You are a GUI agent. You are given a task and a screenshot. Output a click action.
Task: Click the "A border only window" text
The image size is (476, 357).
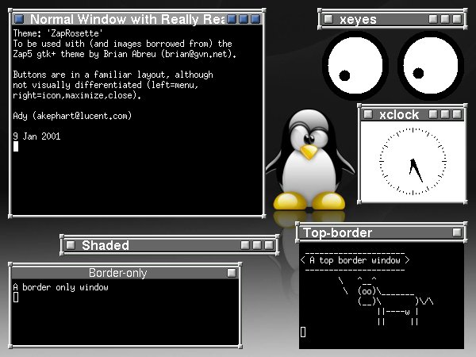(x=61, y=287)
